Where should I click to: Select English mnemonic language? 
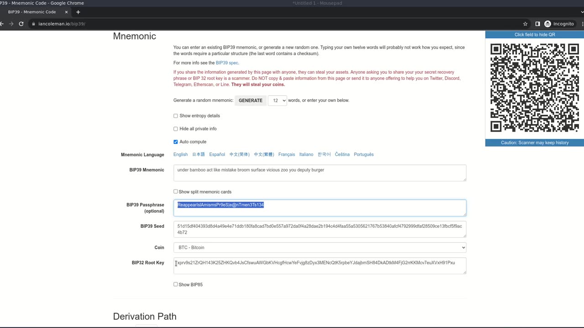click(x=181, y=154)
